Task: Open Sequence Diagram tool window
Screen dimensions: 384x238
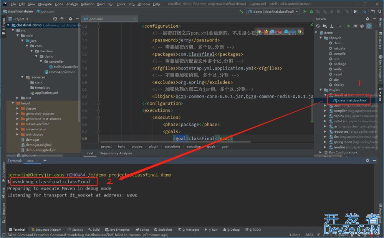Action: 46,230
